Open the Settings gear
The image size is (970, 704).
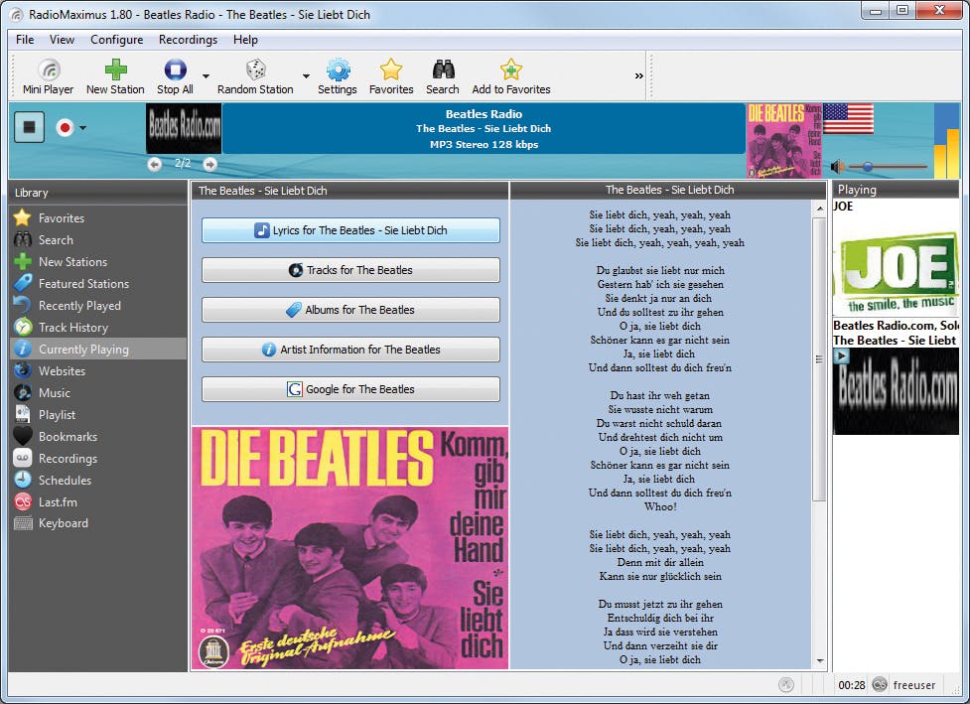coord(338,76)
